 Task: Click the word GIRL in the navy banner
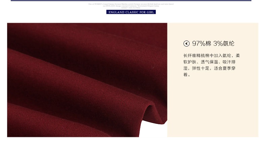(x=150, y=12)
